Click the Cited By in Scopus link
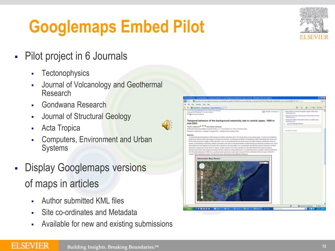Image resolution: width=335 pixels, height=251 pixels. (272, 112)
